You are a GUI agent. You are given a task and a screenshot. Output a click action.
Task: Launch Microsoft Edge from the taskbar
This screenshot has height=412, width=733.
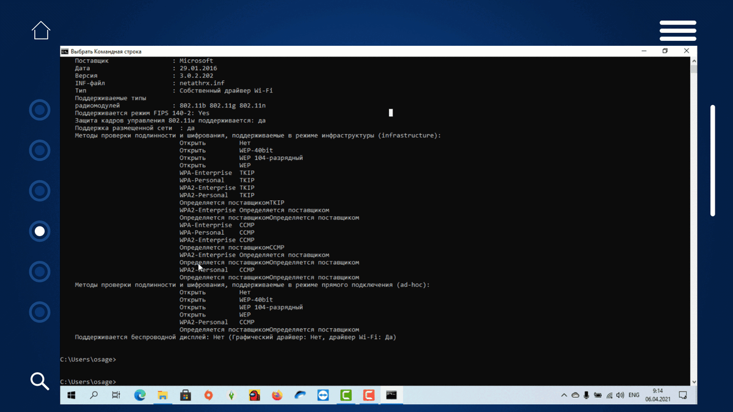140,396
